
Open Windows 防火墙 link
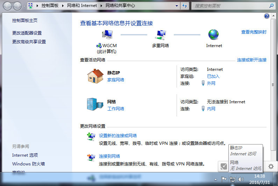[28, 164]
